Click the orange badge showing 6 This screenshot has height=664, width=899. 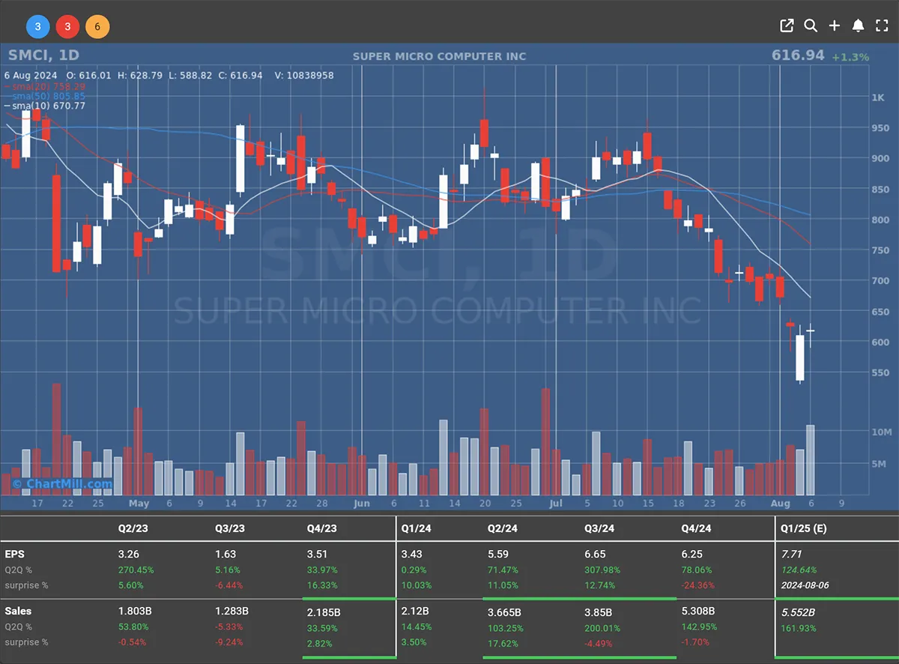pyautogui.click(x=97, y=28)
